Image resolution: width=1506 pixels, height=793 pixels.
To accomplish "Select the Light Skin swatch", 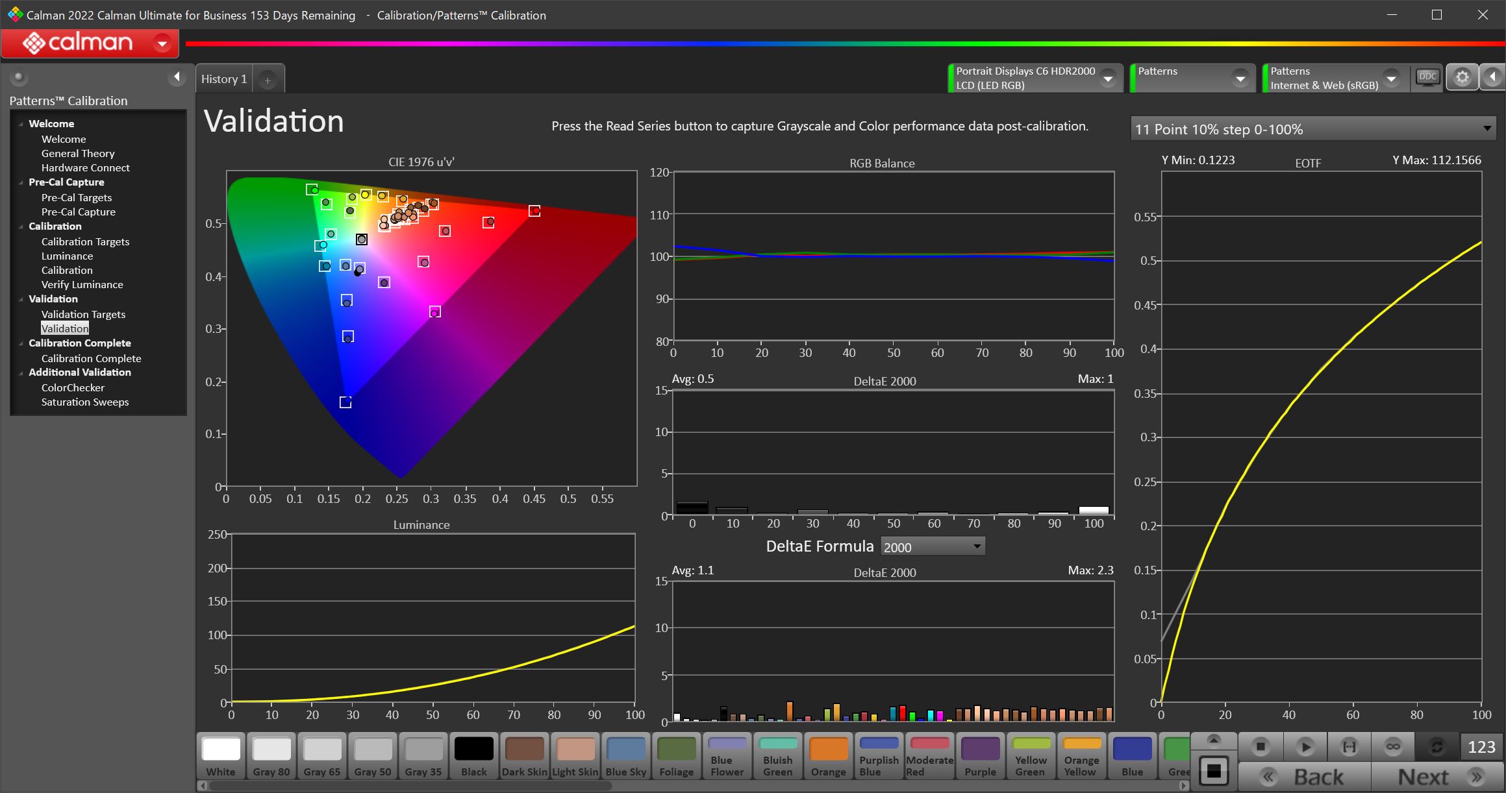I will [575, 756].
